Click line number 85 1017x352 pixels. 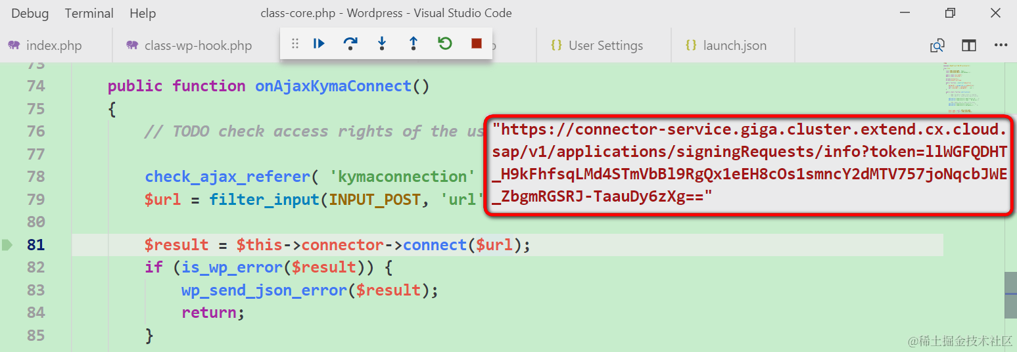(x=36, y=335)
